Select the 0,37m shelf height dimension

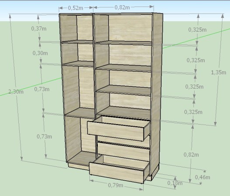(x=39, y=29)
